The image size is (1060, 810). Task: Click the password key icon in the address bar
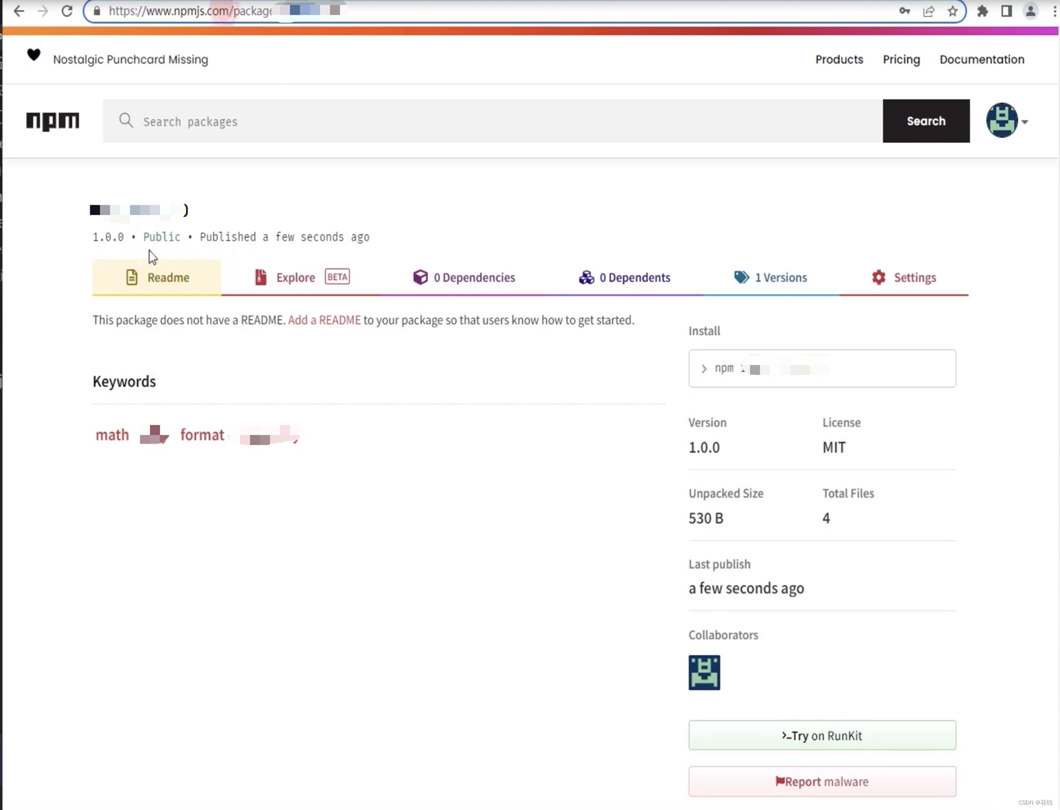point(904,11)
